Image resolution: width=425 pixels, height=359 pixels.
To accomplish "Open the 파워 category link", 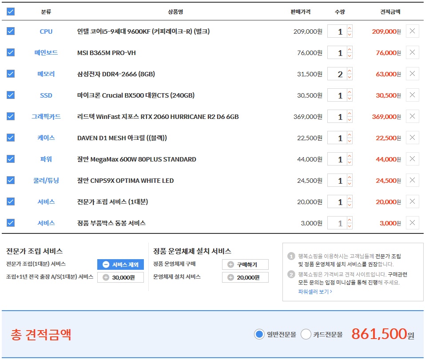I will tap(46, 159).
